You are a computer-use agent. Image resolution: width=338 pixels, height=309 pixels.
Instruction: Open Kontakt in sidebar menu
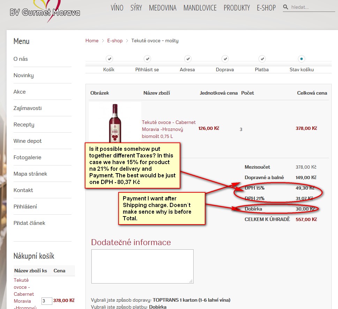pos(23,190)
